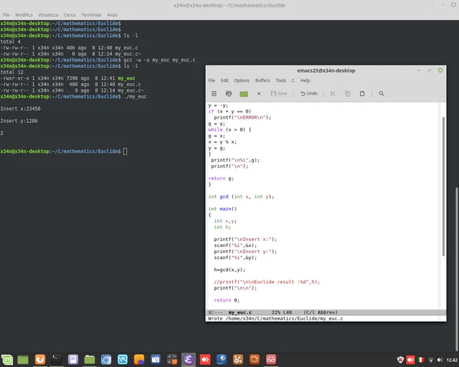459x367 pixels.
Task: Open the Terminale menu in terminal window
Action: tap(91, 15)
